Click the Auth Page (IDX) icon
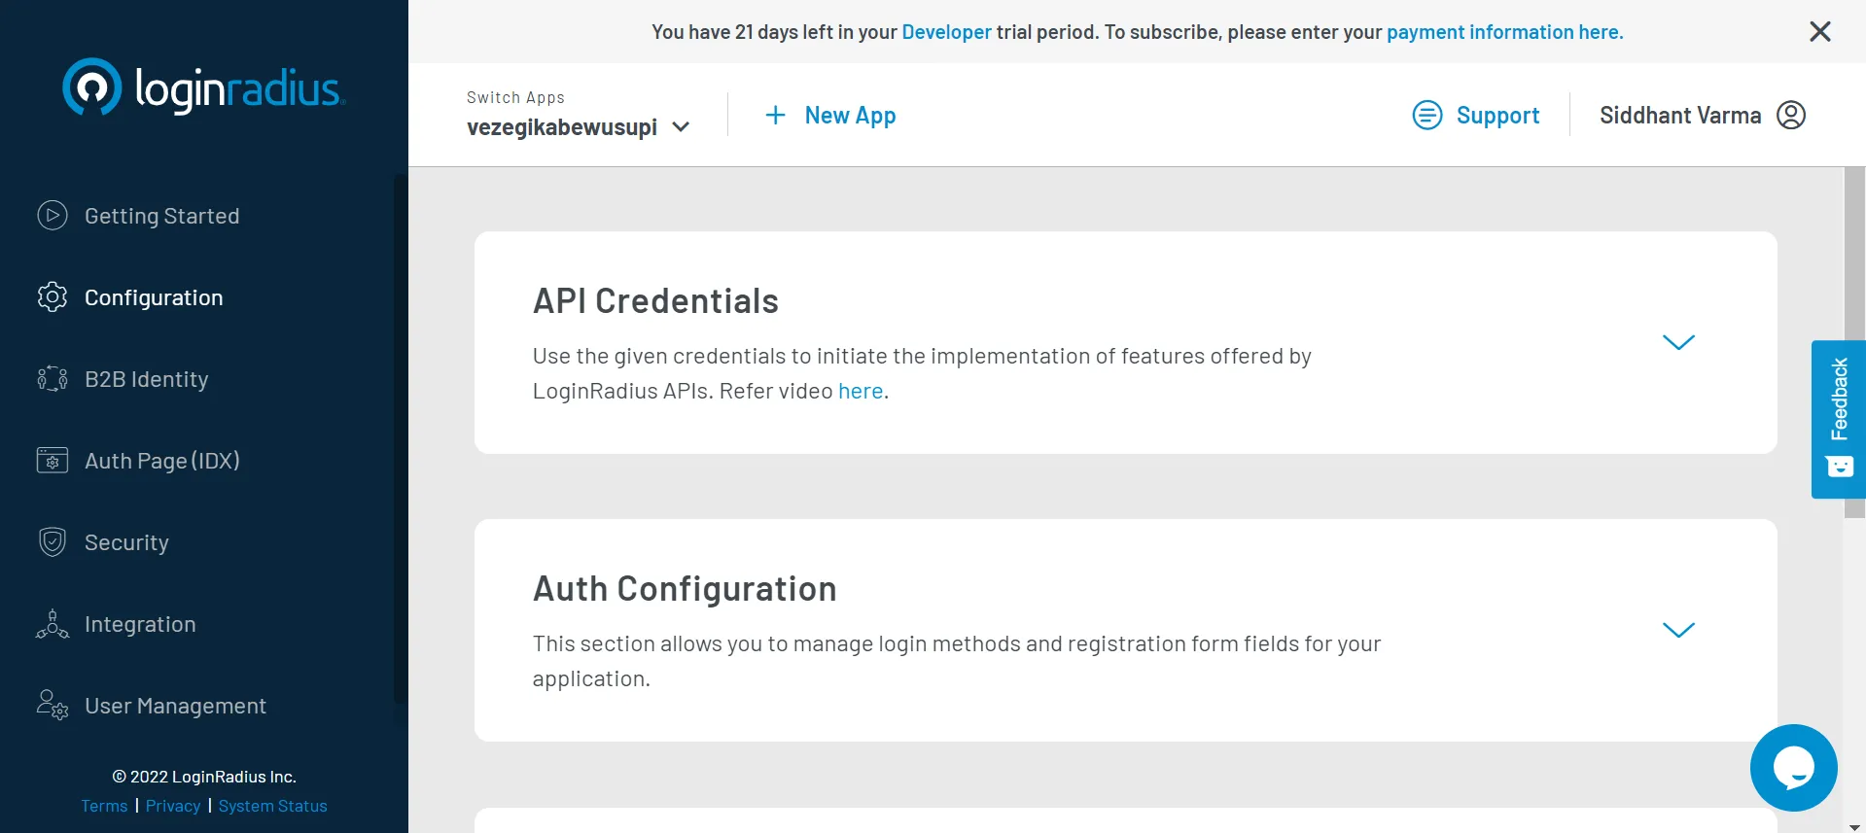 coord(53,460)
